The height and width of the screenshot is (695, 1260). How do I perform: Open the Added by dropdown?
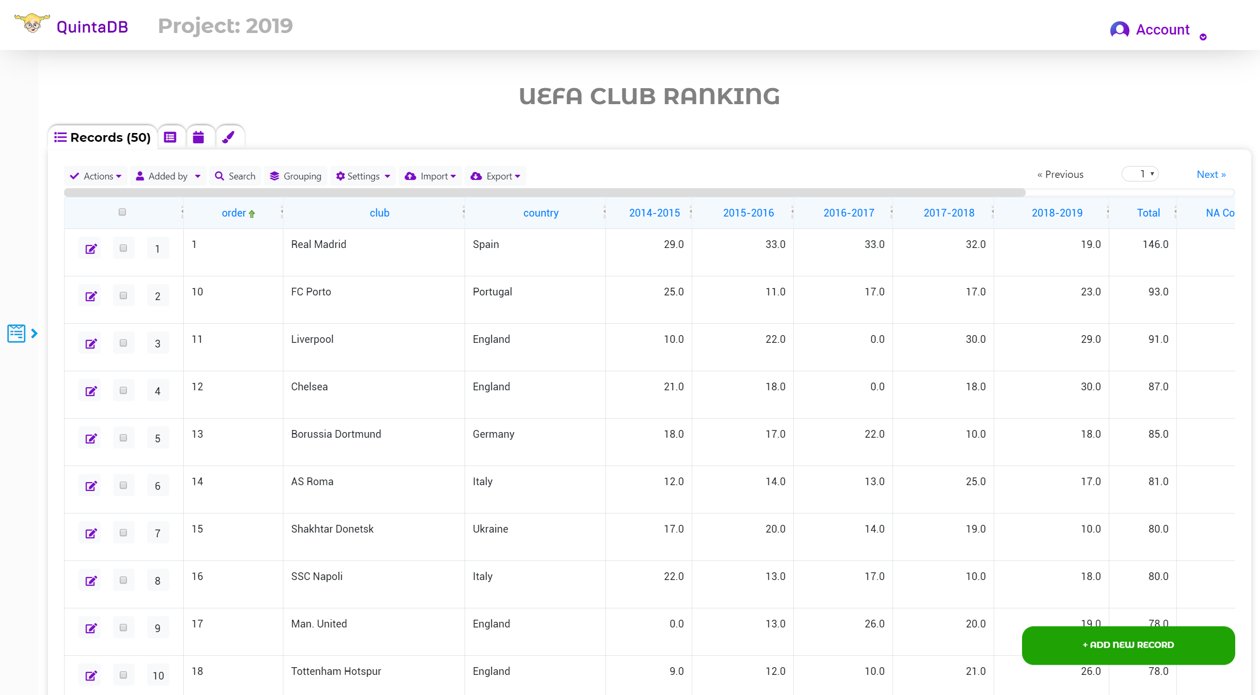coord(168,176)
